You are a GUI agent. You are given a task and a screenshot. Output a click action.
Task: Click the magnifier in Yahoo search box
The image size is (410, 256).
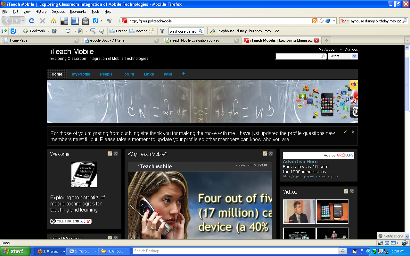(405, 21)
